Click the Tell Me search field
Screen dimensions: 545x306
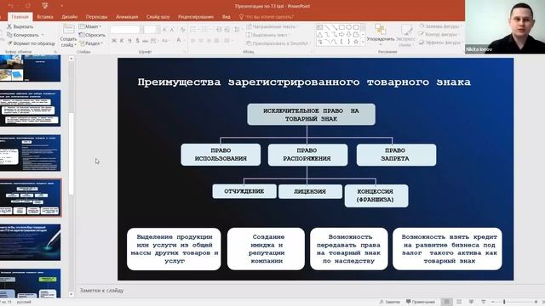[267, 17]
